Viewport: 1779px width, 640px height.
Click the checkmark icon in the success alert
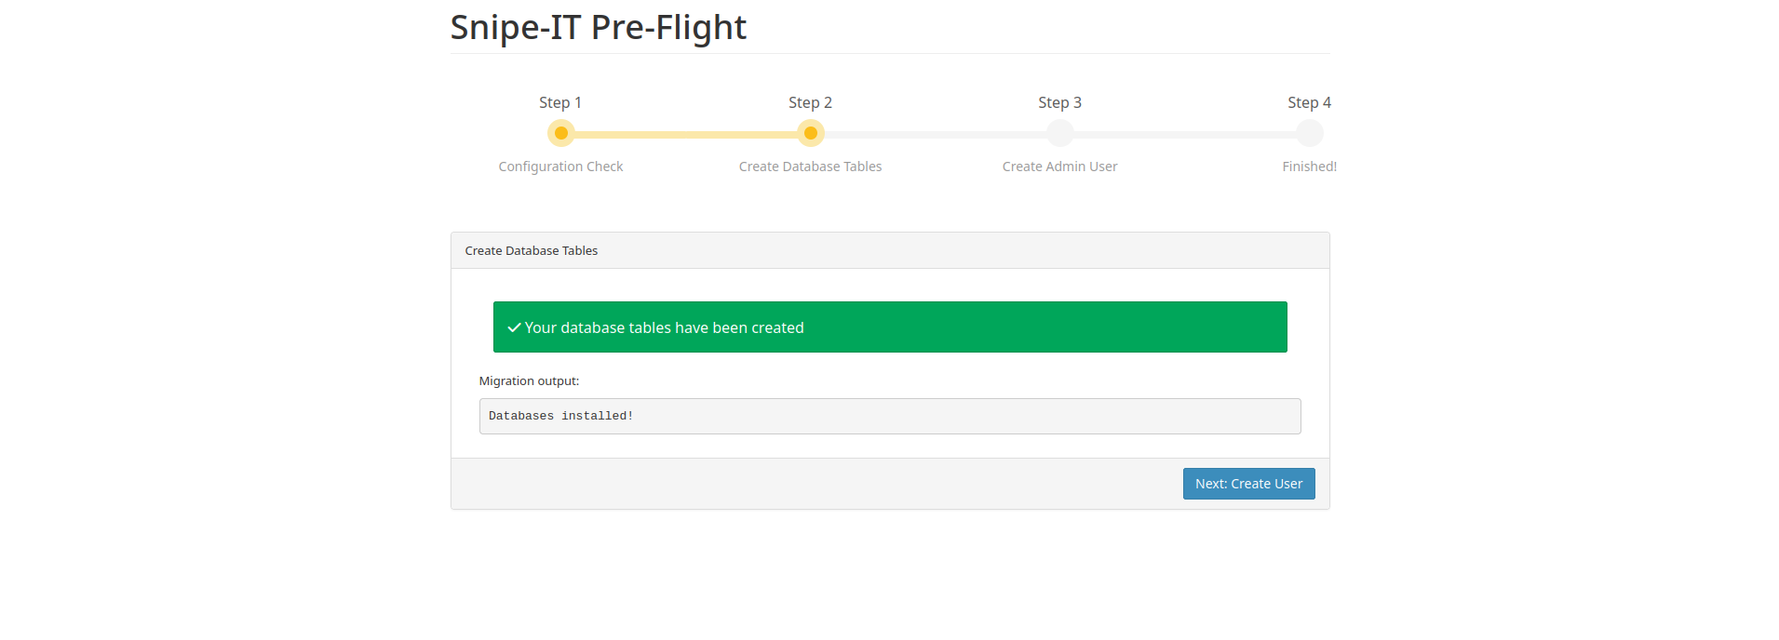[514, 327]
